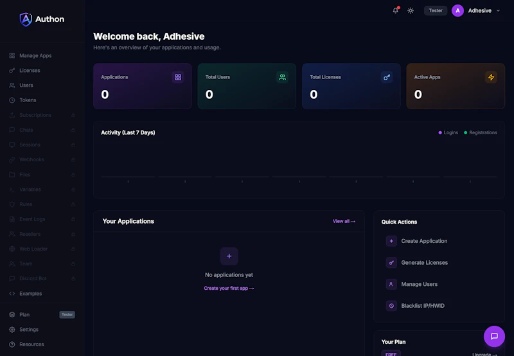This screenshot has width=514, height=356.
Task: Open Resources in sidebar
Action: click(42, 344)
